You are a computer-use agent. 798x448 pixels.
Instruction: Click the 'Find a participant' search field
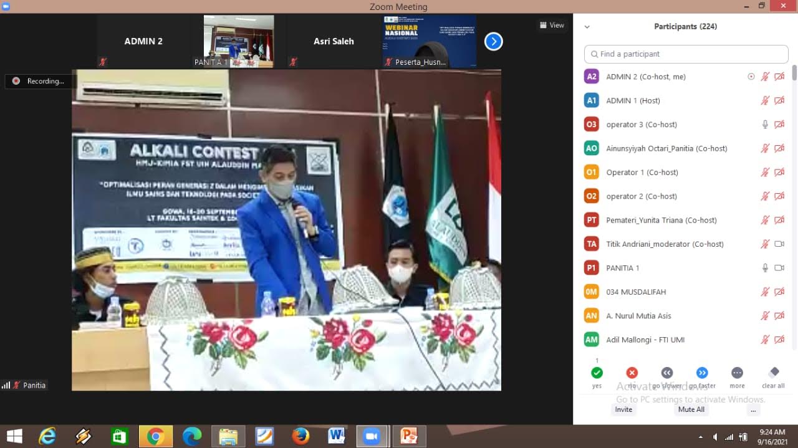tap(686, 54)
